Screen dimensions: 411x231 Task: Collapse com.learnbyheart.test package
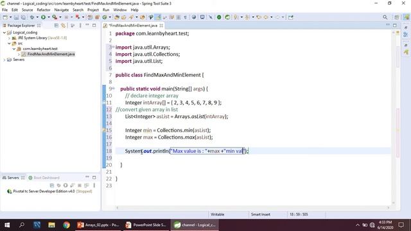coord(14,49)
